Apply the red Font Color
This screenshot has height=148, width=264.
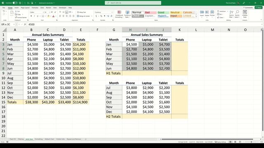pyautogui.click(x=53, y=16)
